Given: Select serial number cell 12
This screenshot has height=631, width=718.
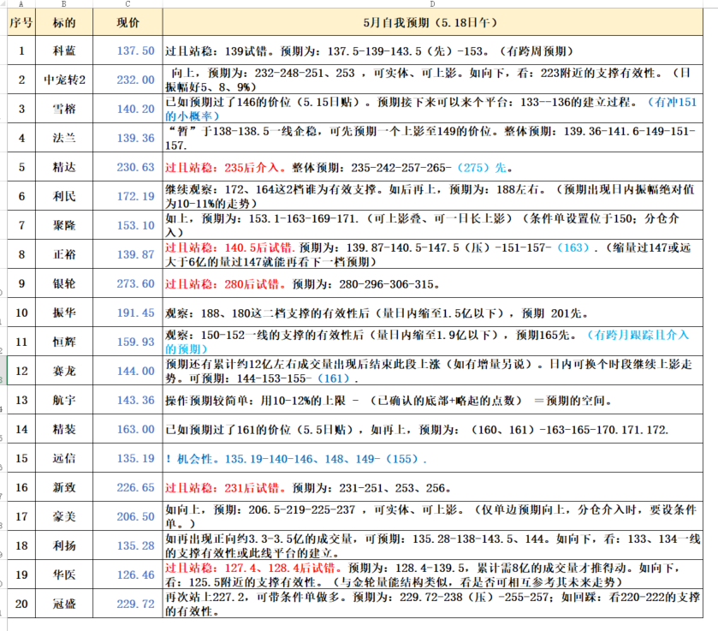Looking at the screenshot, I should pos(21,371).
